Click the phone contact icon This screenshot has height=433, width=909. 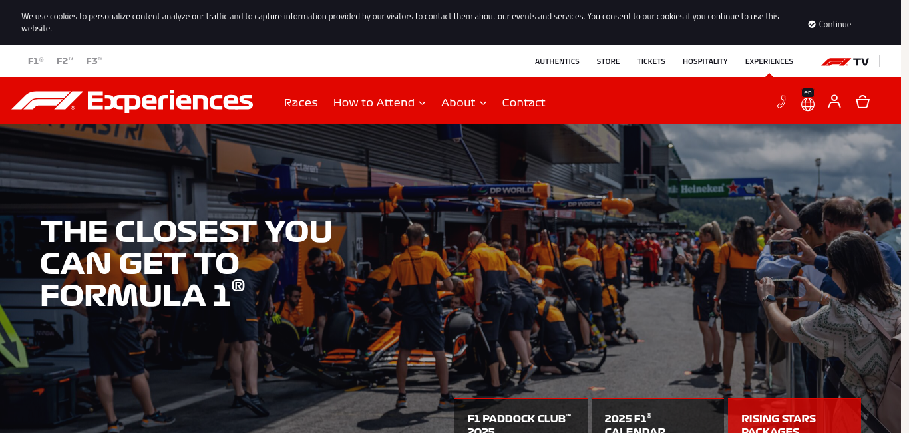point(781,102)
